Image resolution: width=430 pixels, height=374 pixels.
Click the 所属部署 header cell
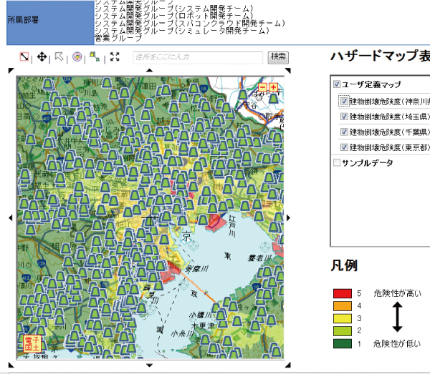click(x=50, y=22)
